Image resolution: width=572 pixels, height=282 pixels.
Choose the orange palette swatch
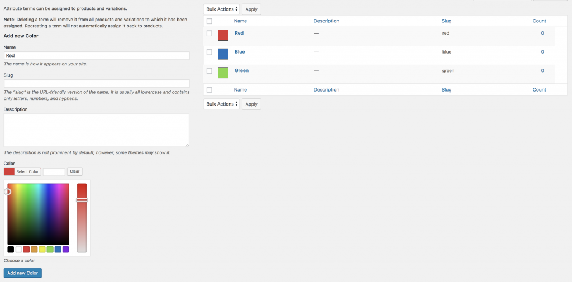pos(34,250)
